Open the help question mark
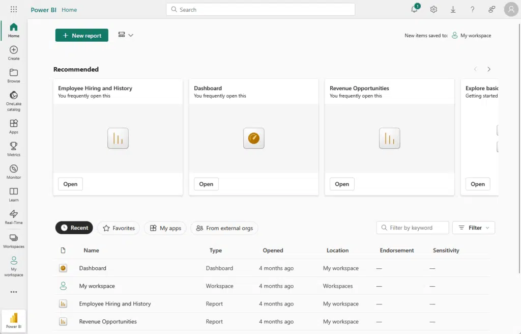This screenshot has height=334, width=521. (x=472, y=9)
